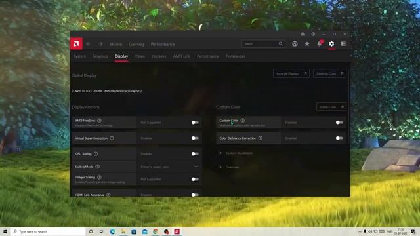
Task: Open Cortana circle on taskbar
Action: pyautogui.click(x=91, y=231)
